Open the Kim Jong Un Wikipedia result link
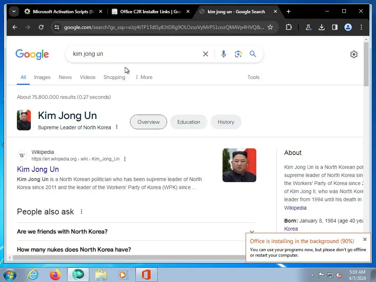Screen dimensions: 376x282 38,169
